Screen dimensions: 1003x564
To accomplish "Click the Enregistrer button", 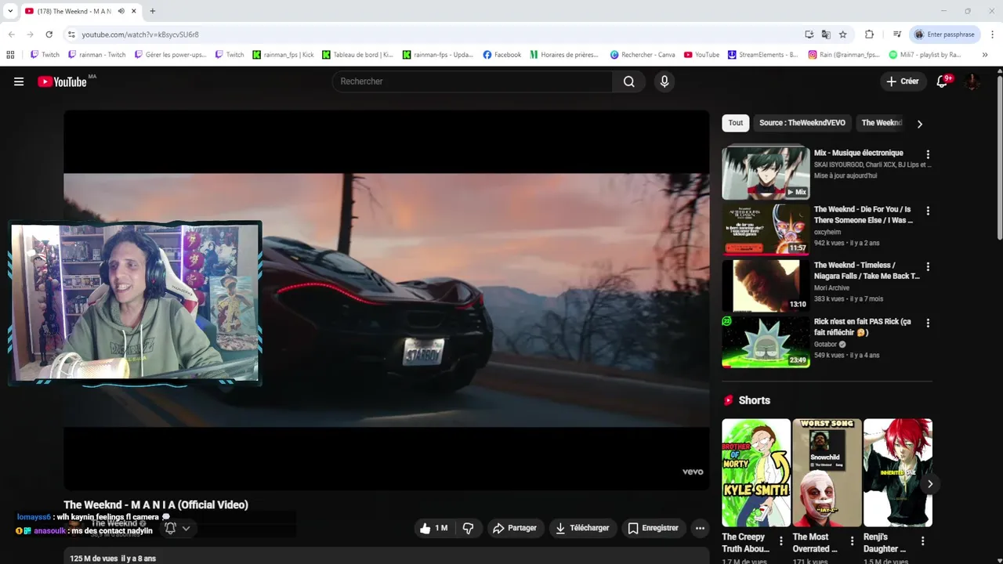I will 654,528.
